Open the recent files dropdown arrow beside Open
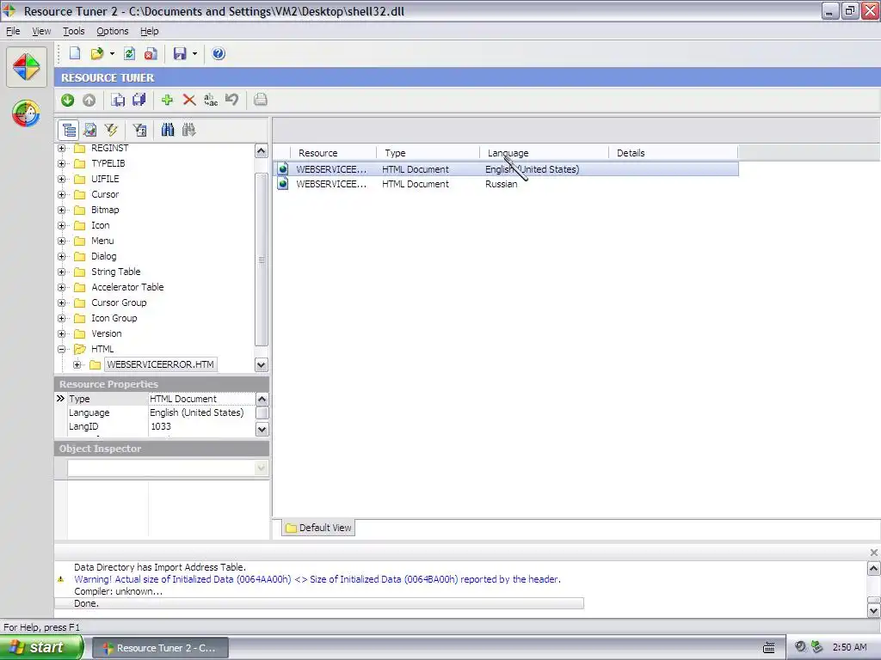881x660 pixels. point(112,54)
